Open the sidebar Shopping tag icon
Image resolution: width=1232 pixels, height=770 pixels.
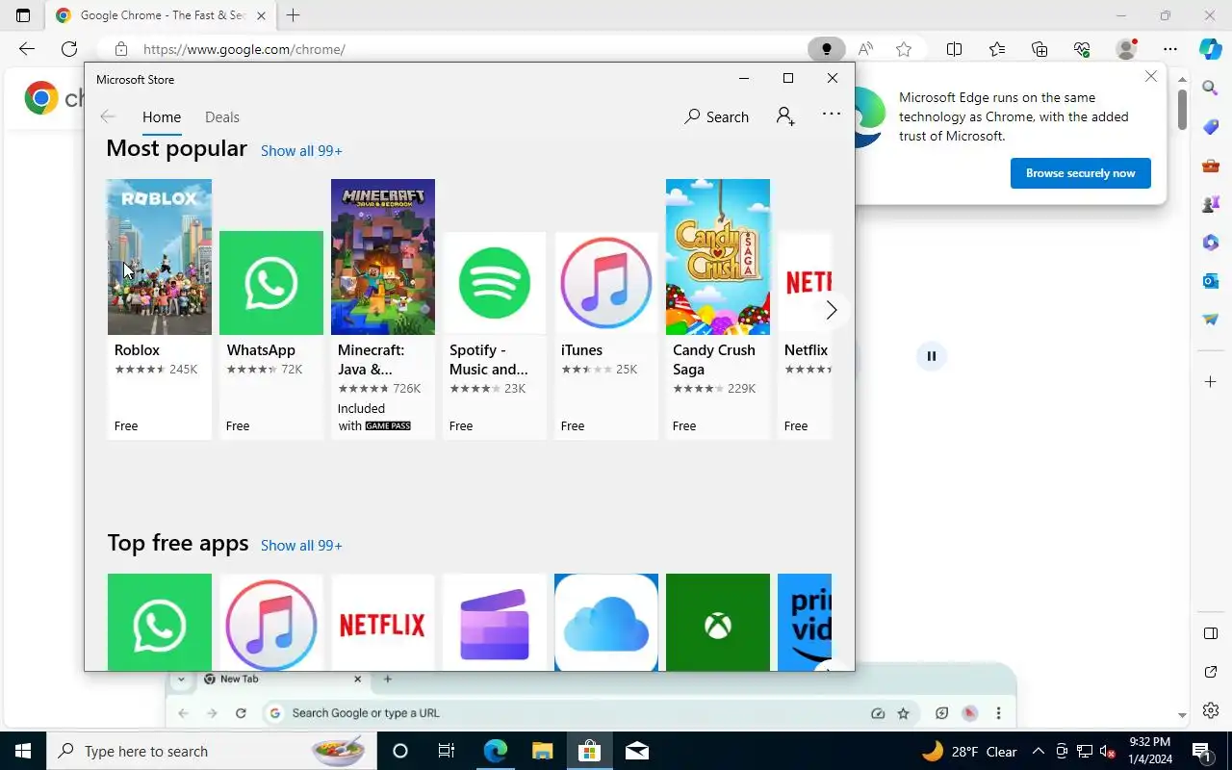(x=1211, y=127)
